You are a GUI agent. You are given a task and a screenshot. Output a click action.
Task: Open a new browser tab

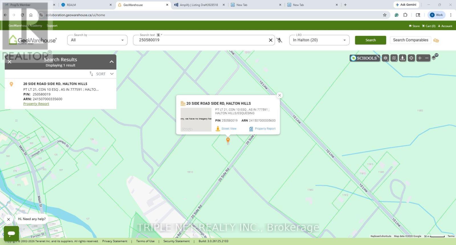tap(345, 5)
